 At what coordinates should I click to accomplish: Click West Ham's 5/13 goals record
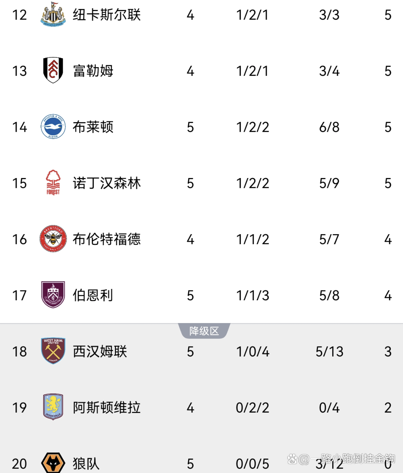329,352
